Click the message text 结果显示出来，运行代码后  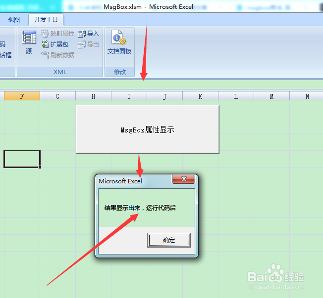point(140,208)
